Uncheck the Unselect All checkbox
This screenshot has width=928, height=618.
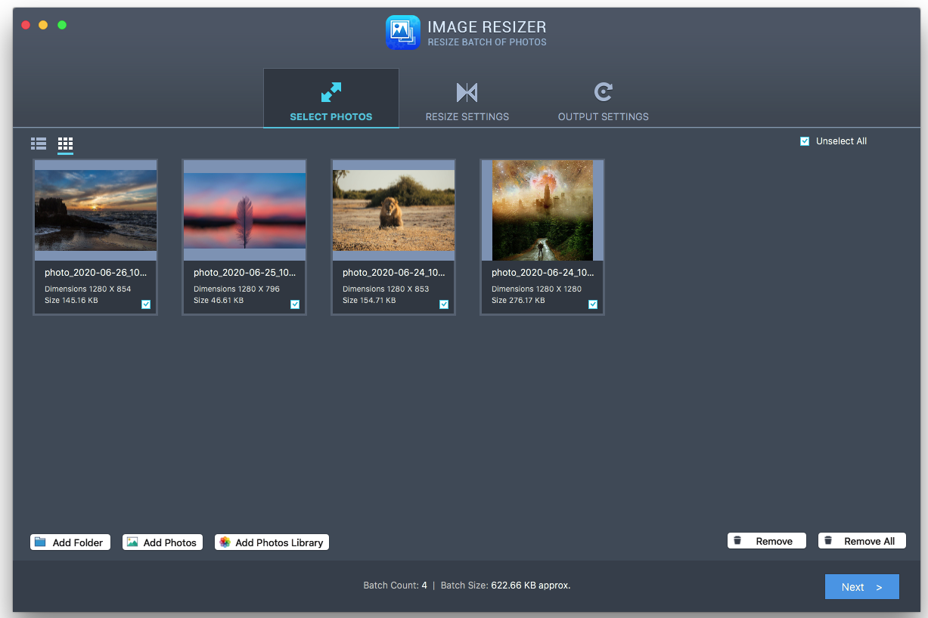(805, 141)
